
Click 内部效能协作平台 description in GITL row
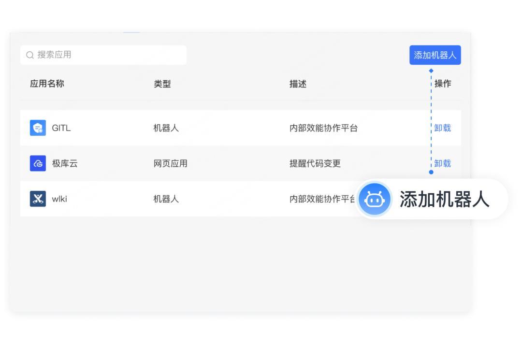click(323, 128)
